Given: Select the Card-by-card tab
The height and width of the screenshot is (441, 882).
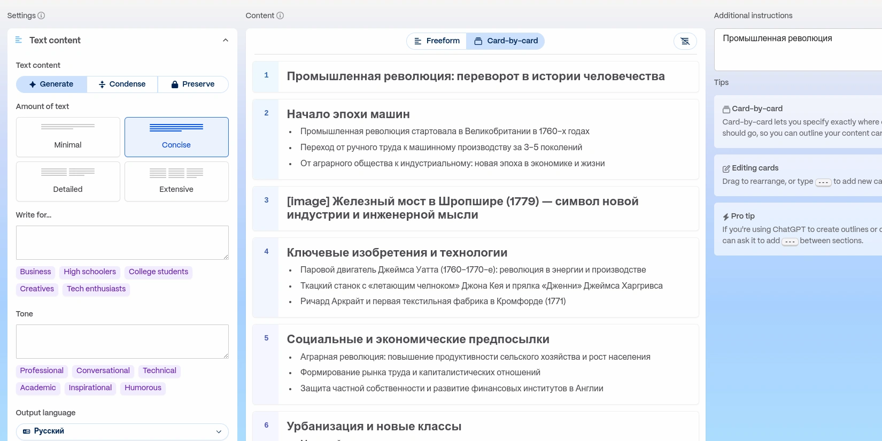Looking at the screenshot, I should click(506, 41).
